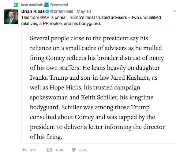Retweet using the retweet arrows icon

coord(49,150)
